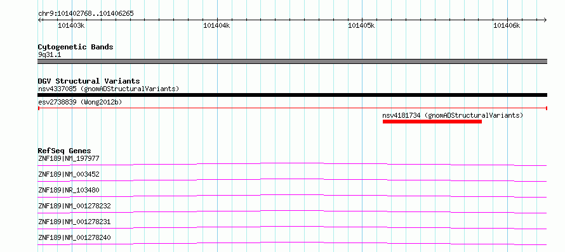The height and width of the screenshot is (252, 565).
Task: Select the magenta intron line under NM_197977
Action: coord(292,164)
